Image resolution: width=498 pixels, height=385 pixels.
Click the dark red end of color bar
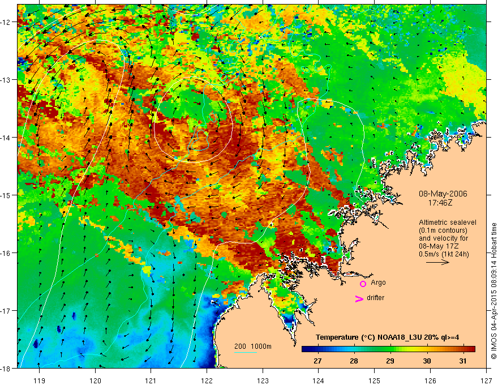[471, 349]
